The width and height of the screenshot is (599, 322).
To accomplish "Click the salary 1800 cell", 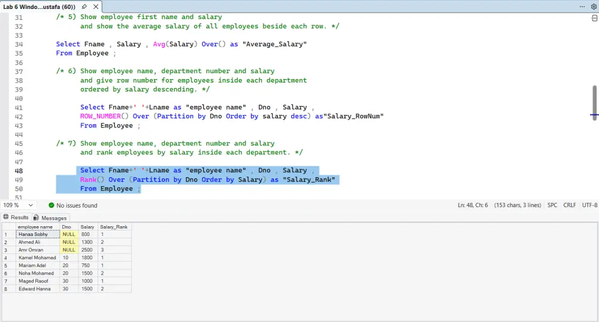I will pos(88,258).
